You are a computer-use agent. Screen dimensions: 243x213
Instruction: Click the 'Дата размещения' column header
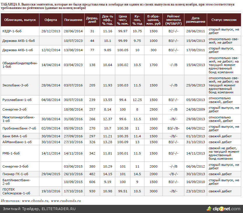(195, 20)
